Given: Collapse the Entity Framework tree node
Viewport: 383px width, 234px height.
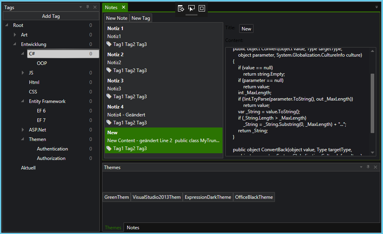Looking at the screenshot, I should click(x=23, y=101).
